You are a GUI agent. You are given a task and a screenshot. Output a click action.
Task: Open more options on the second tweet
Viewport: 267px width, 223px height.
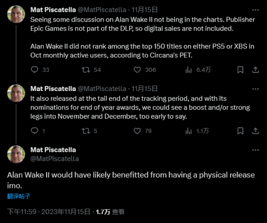pyautogui.click(x=256, y=89)
